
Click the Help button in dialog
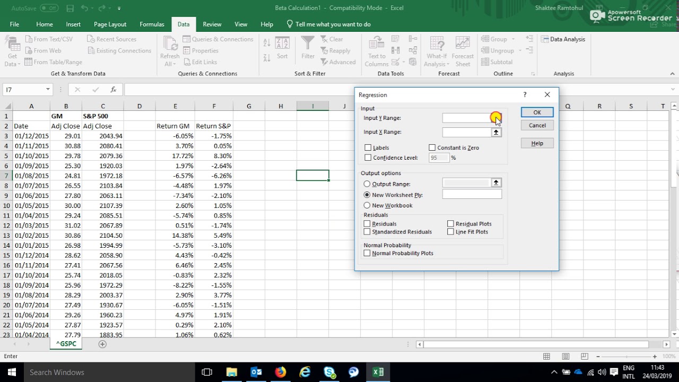537,143
